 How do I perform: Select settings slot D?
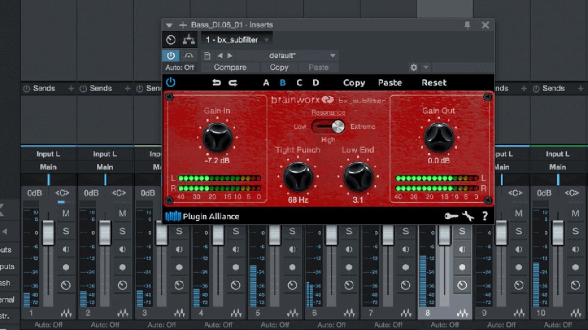pyautogui.click(x=316, y=83)
